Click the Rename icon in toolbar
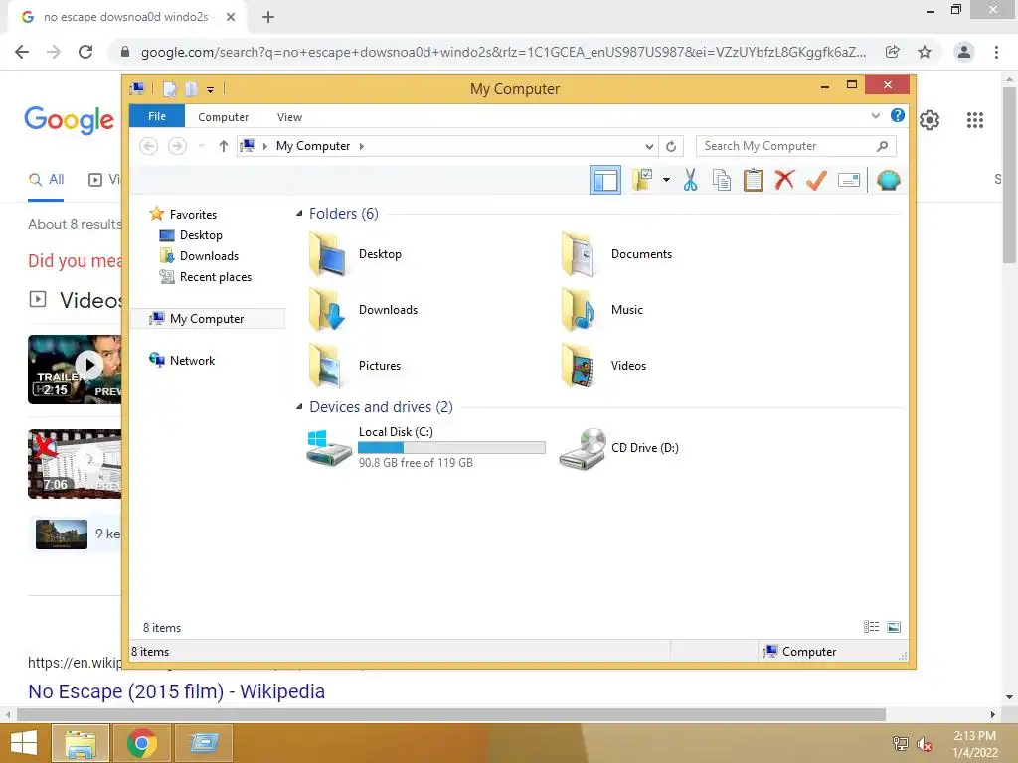Image resolution: width=1018 pixels, height=763 pixels. point(849,180)
